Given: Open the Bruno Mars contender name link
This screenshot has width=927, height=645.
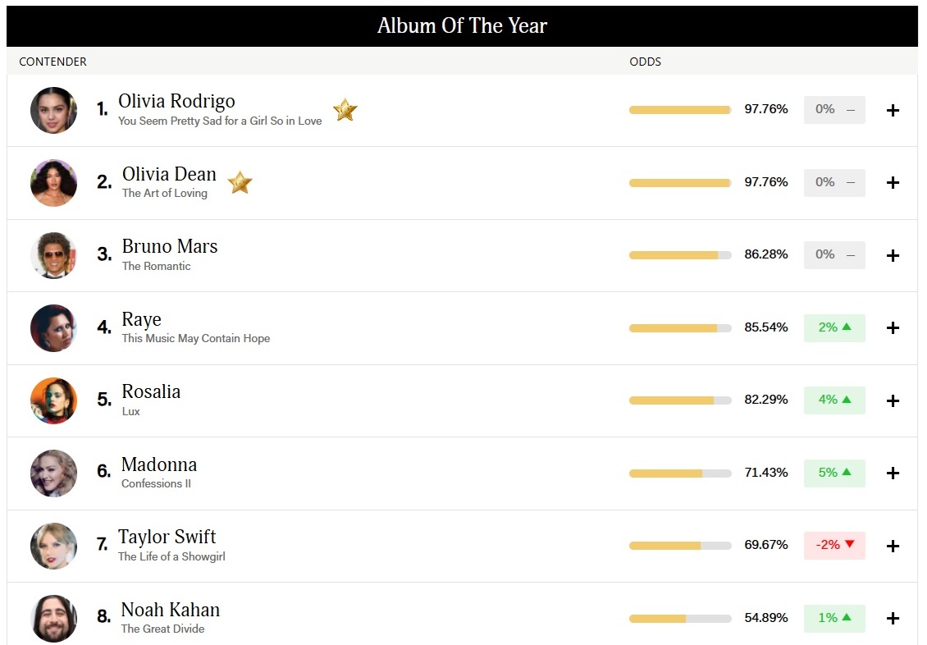Looking at the screenshot, I should point(170,246).
